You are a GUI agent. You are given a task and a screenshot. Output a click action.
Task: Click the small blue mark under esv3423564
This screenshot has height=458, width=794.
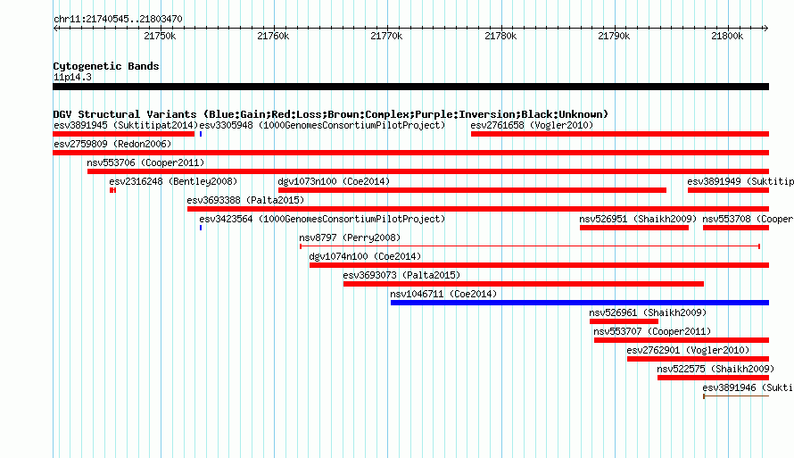(x=201, y=228)
